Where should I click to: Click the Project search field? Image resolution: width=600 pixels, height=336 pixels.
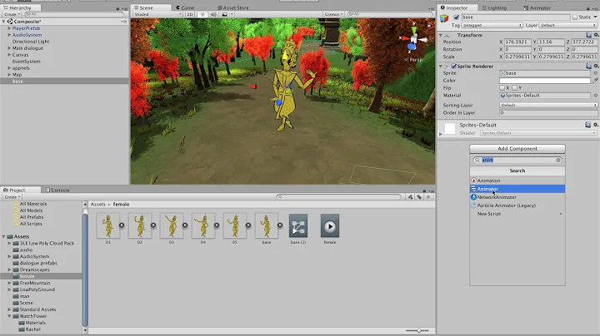(x=339, y=197)
